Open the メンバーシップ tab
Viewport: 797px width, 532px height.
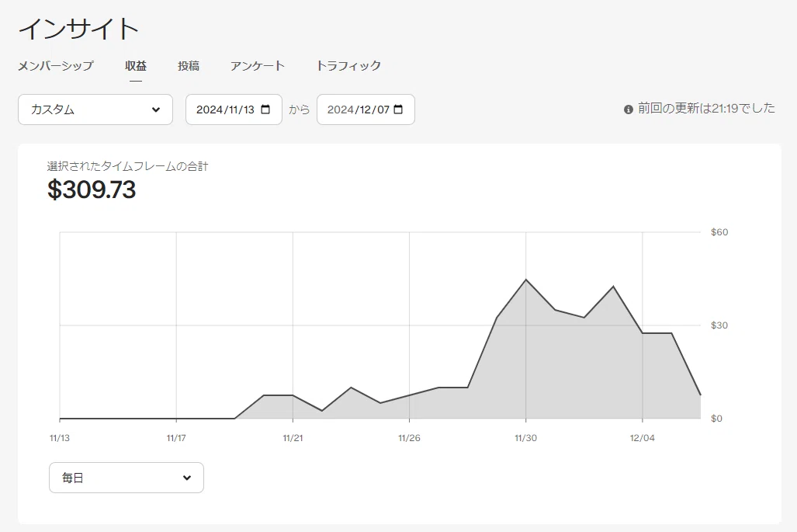coord(56,65)
